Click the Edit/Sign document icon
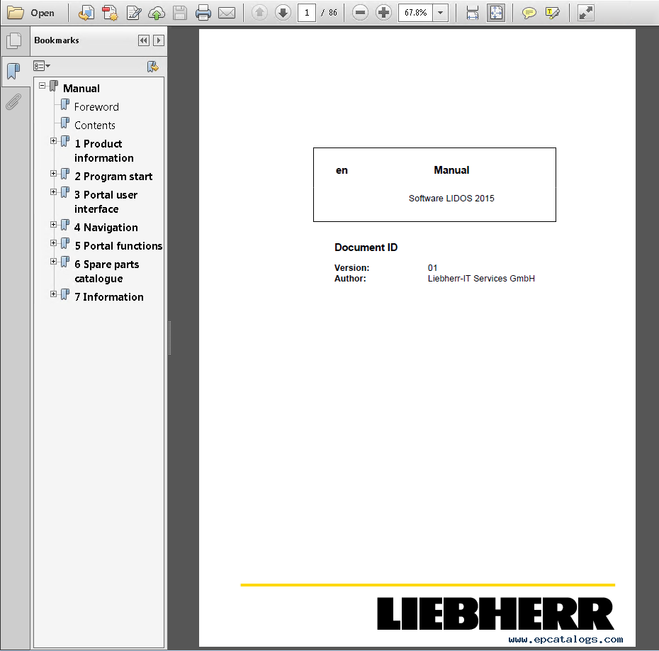659x651 pixels. pos(134,13)
